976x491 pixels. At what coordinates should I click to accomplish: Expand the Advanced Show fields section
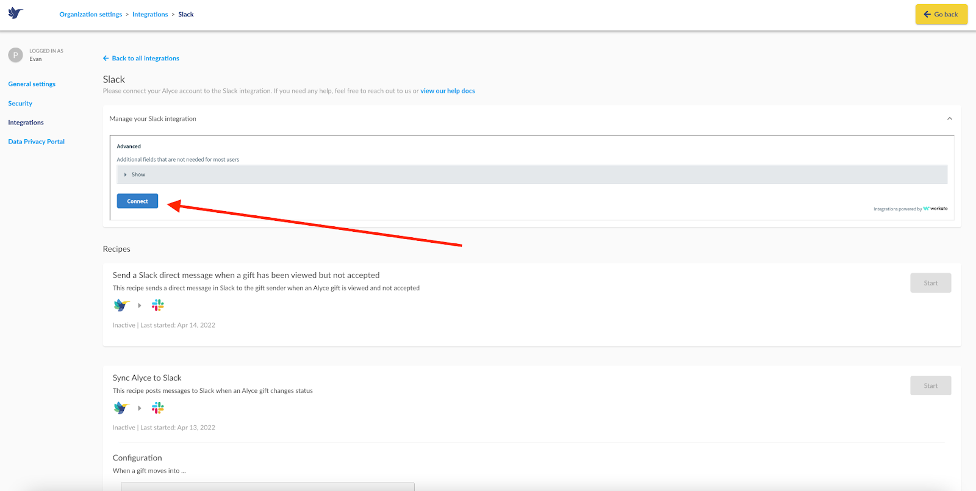click(x=532, y=174)
